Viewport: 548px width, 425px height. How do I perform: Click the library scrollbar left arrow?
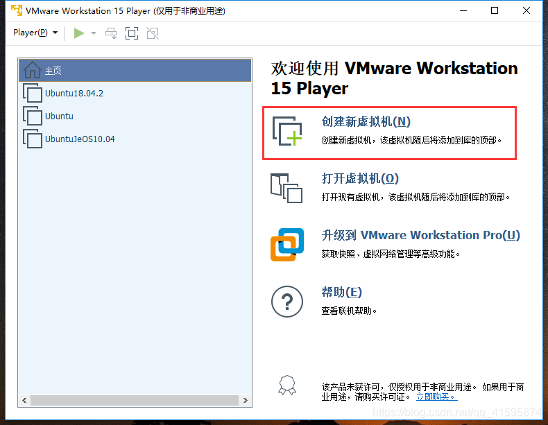pos(24,400)
